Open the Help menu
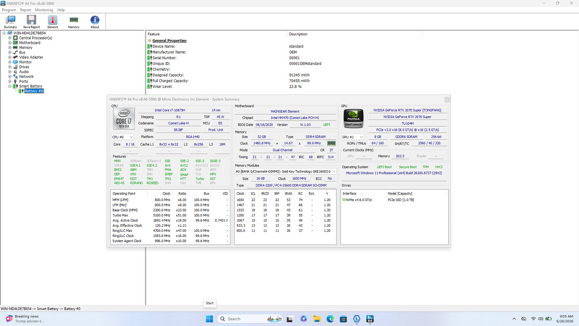Viewport: 579px width, 326px height. [61, 10]
